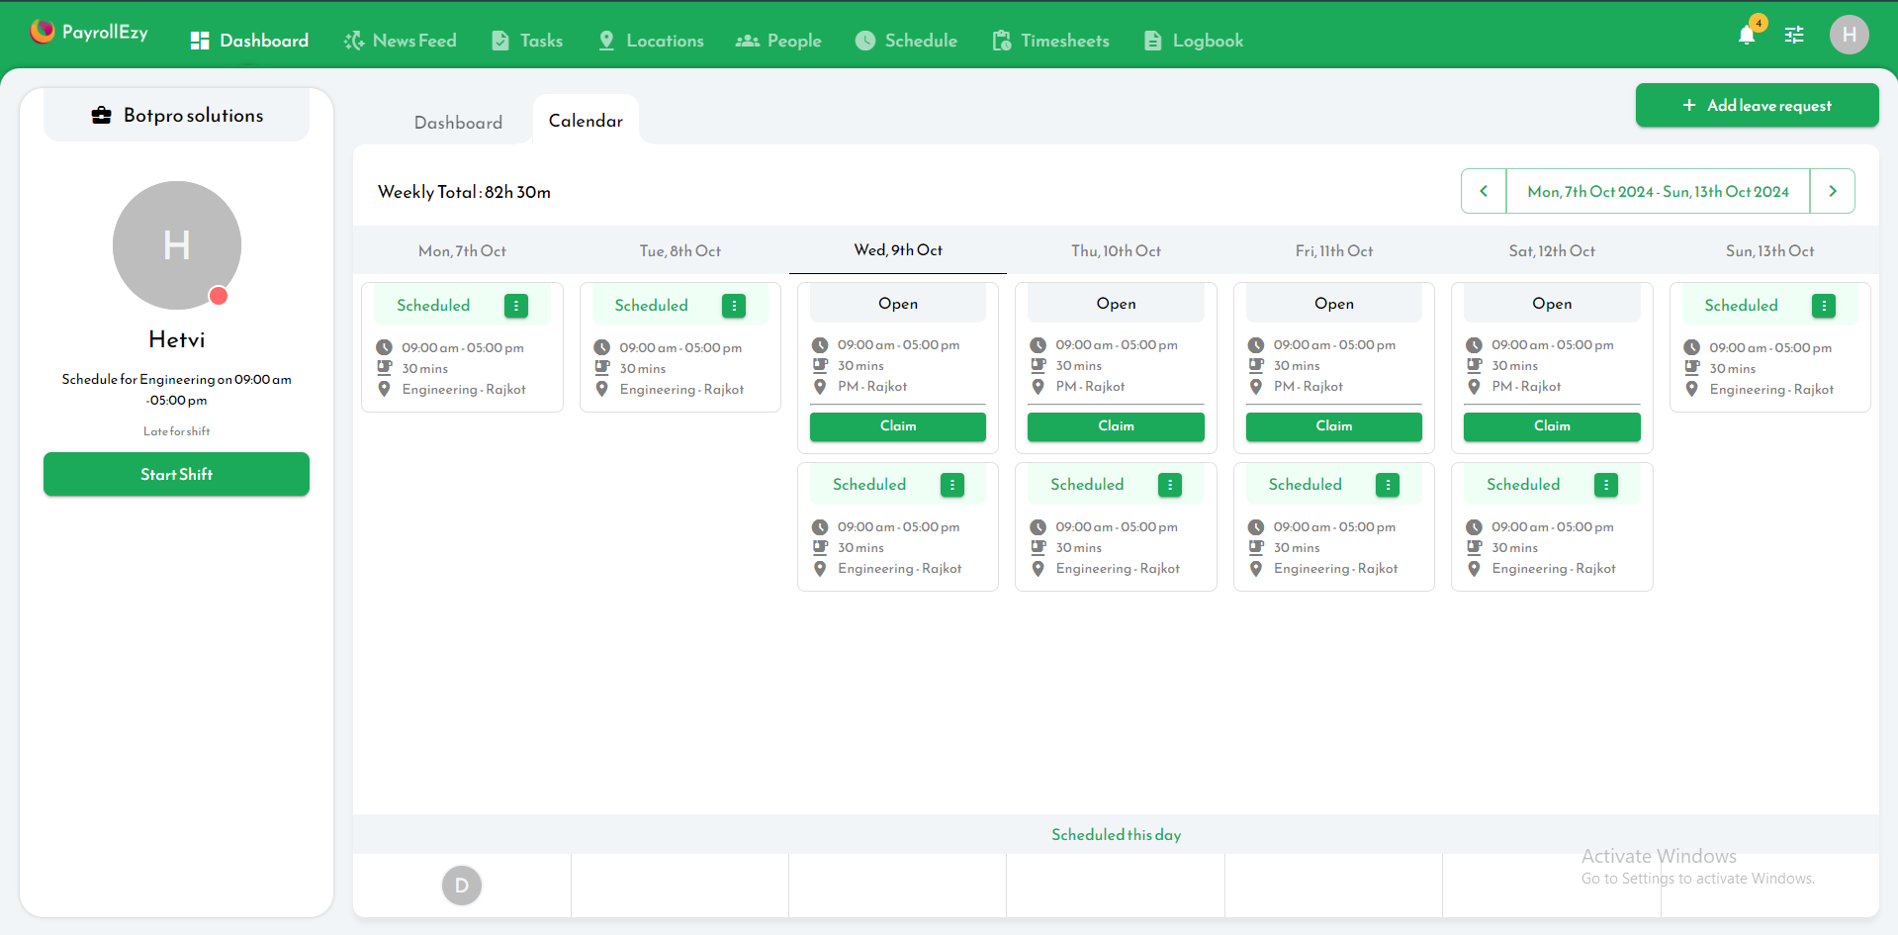
Task: Go to previous week with left chevron
Action: click(1483, 191)
